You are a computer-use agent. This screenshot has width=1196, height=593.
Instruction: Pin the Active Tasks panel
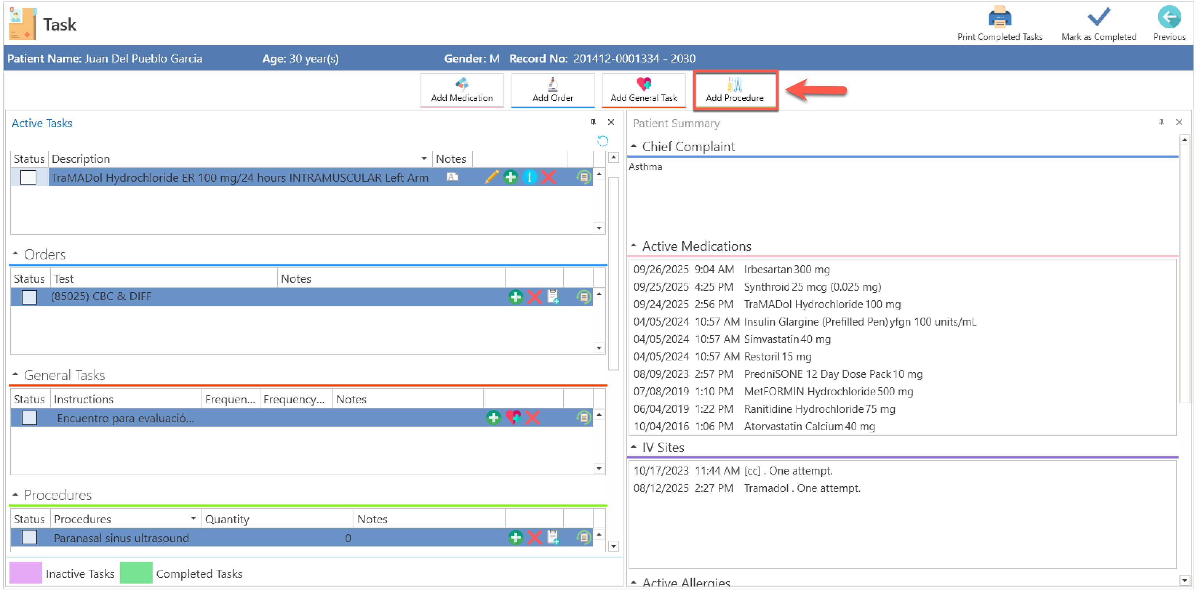[593, 122]
